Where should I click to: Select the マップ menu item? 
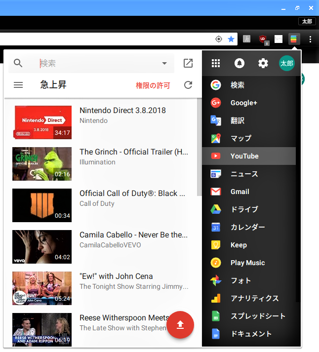click(249, 138)
